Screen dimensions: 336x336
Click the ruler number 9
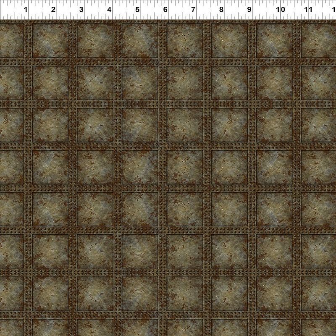[249, 10]
